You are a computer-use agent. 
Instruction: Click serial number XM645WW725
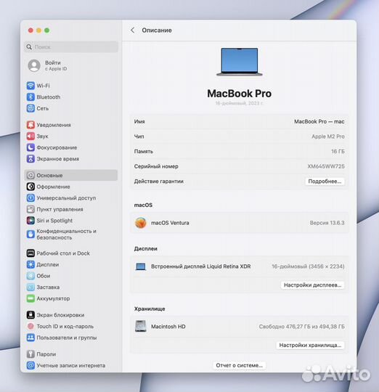click(x=326, y=166)
